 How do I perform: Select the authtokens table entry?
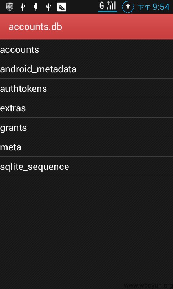pyautogui.click(x=86, y=89)
